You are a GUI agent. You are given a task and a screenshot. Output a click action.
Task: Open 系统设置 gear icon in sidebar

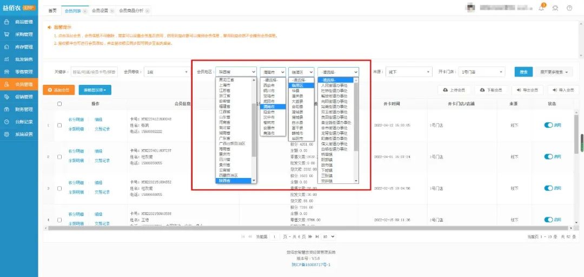click(7, 134)
